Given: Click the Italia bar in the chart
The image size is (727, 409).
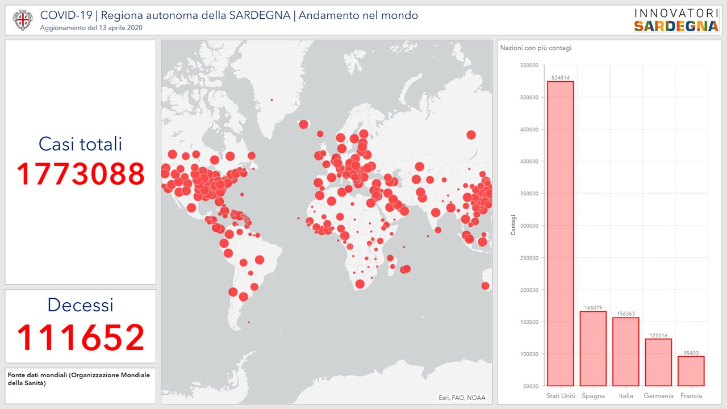Looking at the screenshot, I should [x=625, y=351].
